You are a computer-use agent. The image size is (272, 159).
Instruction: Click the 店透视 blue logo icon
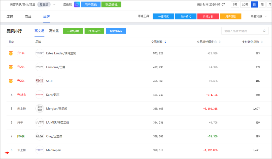(x=77, y=5)
